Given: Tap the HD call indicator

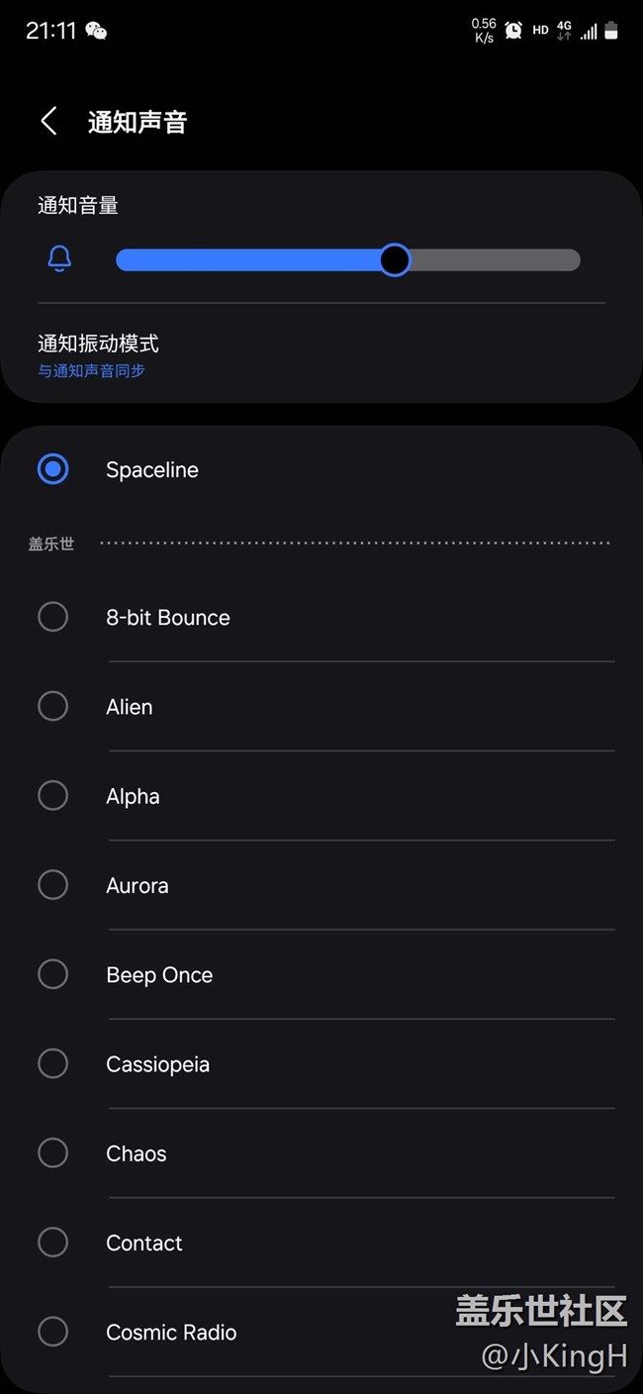Looking at the screenshot, I should (x=540, y=31).
